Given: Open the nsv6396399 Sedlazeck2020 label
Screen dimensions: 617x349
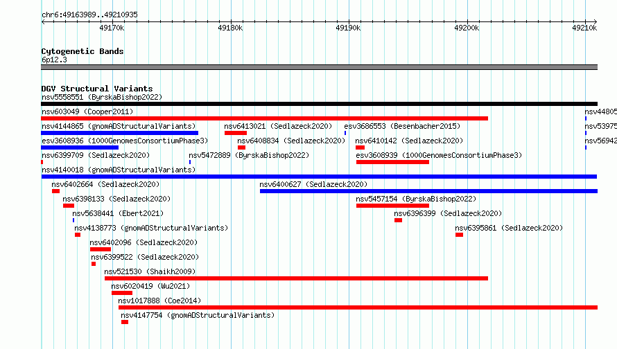Looking at the screenshot, I should 448,213.
